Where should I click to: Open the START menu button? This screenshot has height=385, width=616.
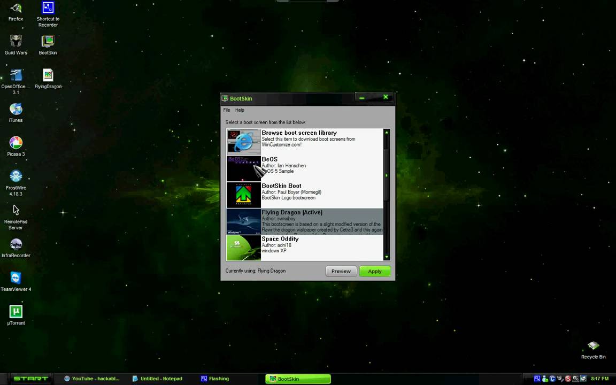click(30, 379)
